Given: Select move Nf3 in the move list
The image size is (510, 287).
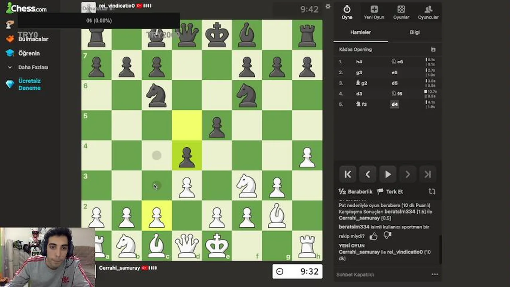Looking at the screenshot, I should click(x=361, y=104).
